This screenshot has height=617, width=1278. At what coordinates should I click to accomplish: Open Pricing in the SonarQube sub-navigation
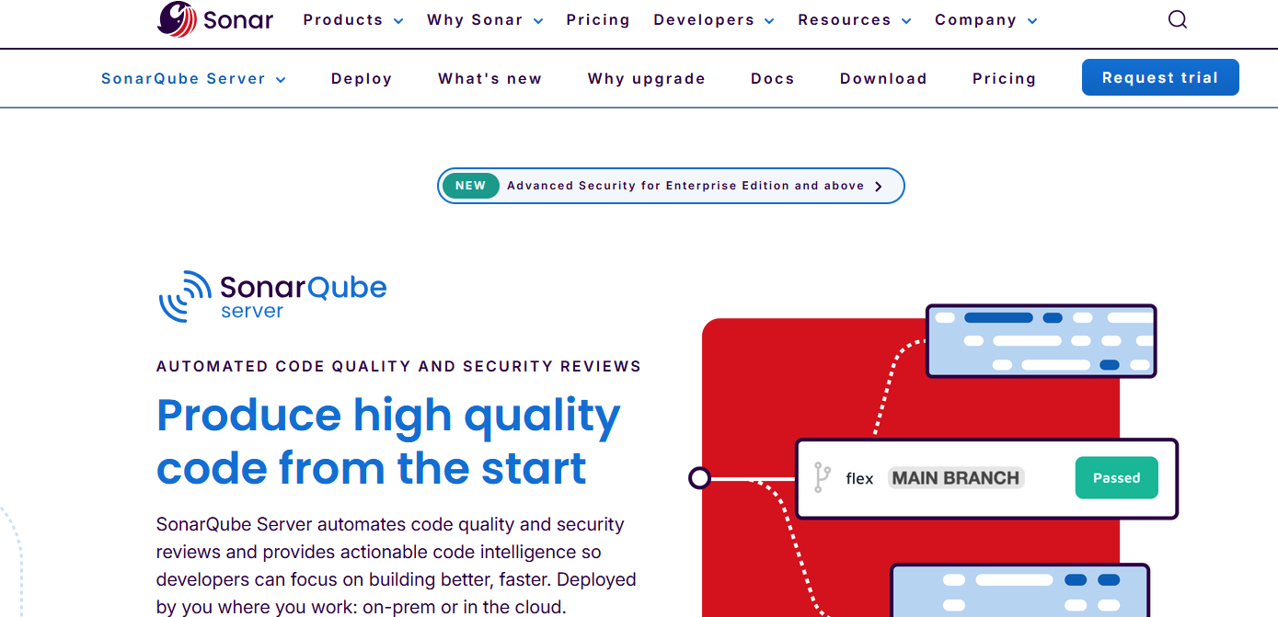[x=1004, y=79]
